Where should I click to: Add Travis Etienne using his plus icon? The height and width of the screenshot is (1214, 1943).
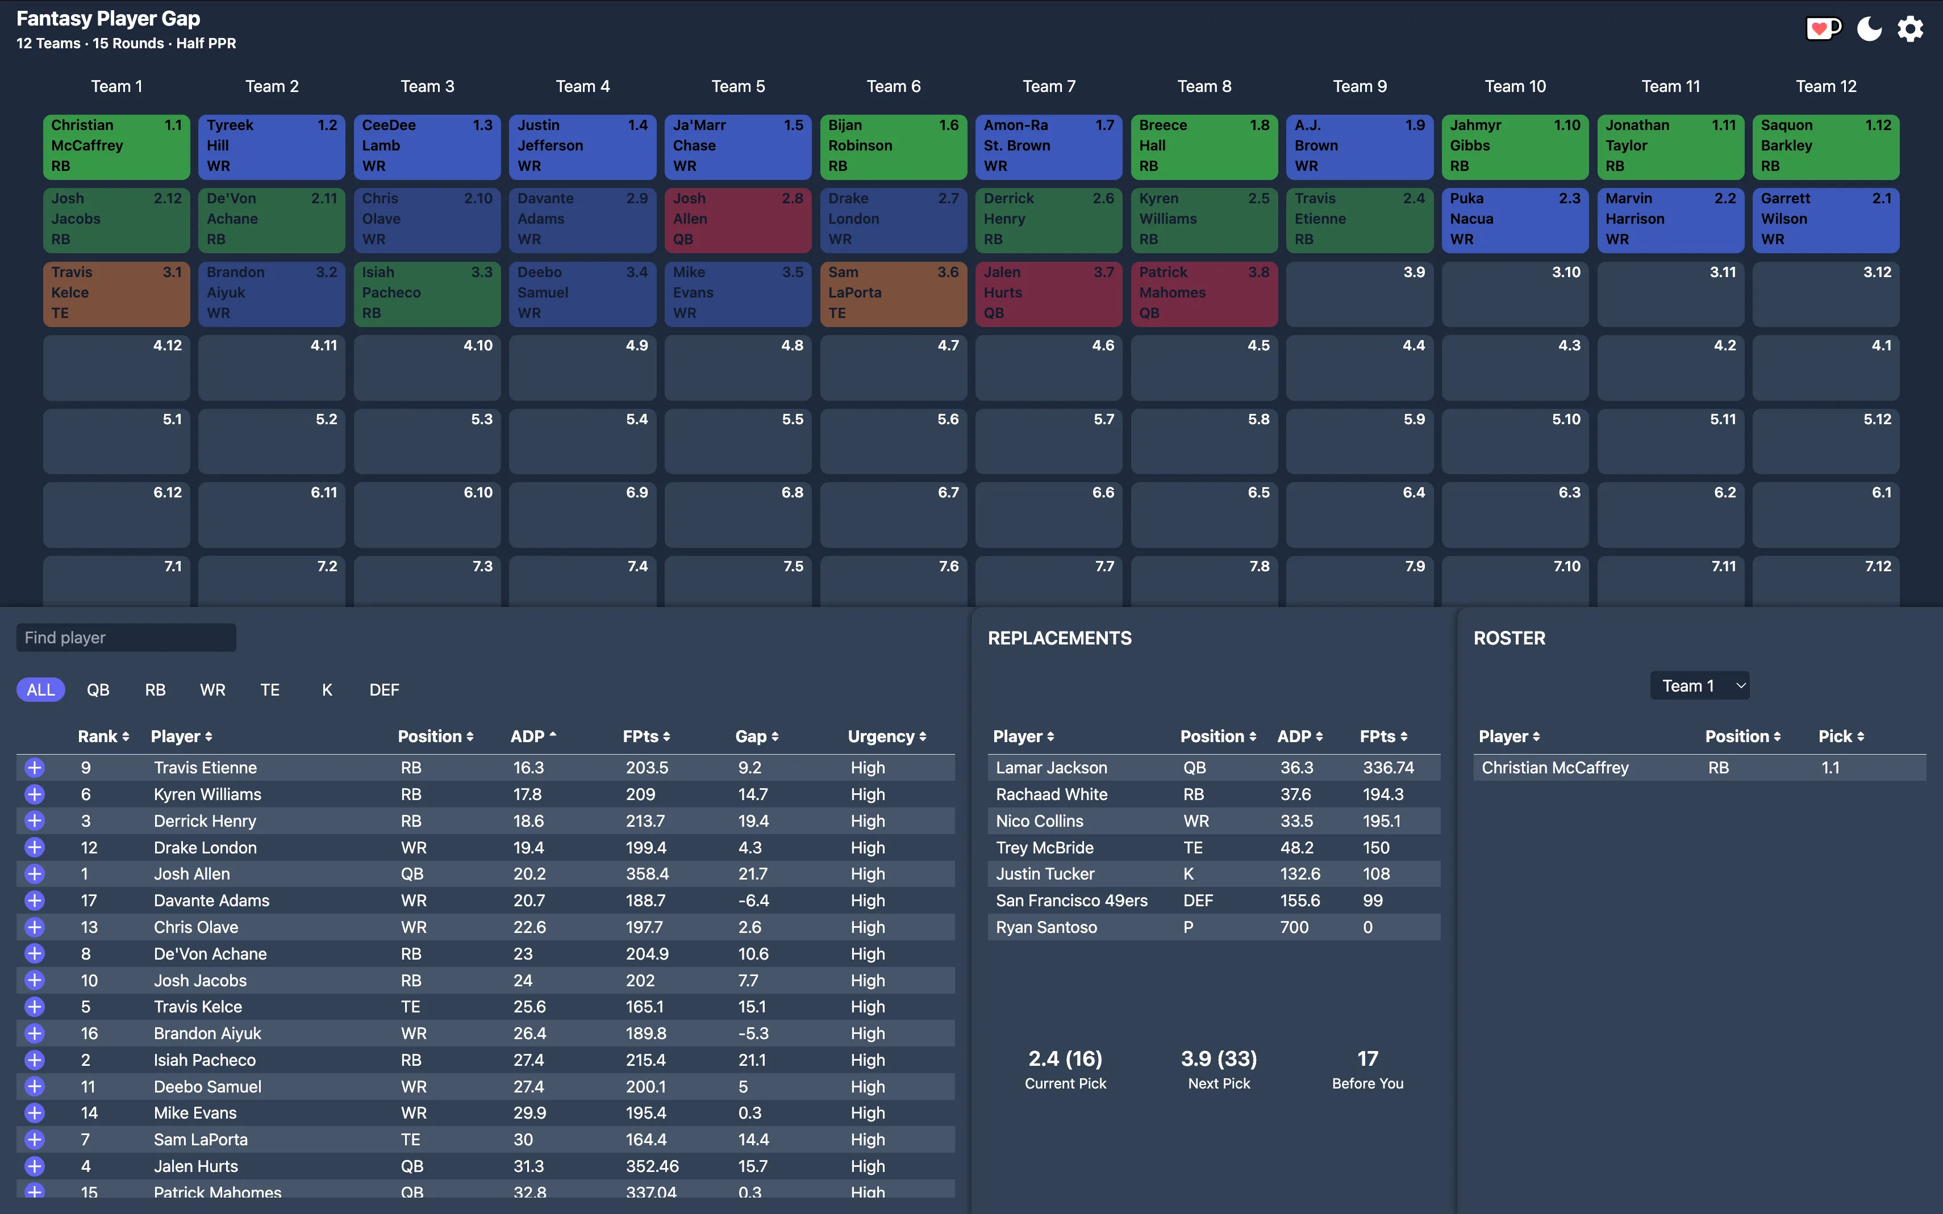pos(34,767)
